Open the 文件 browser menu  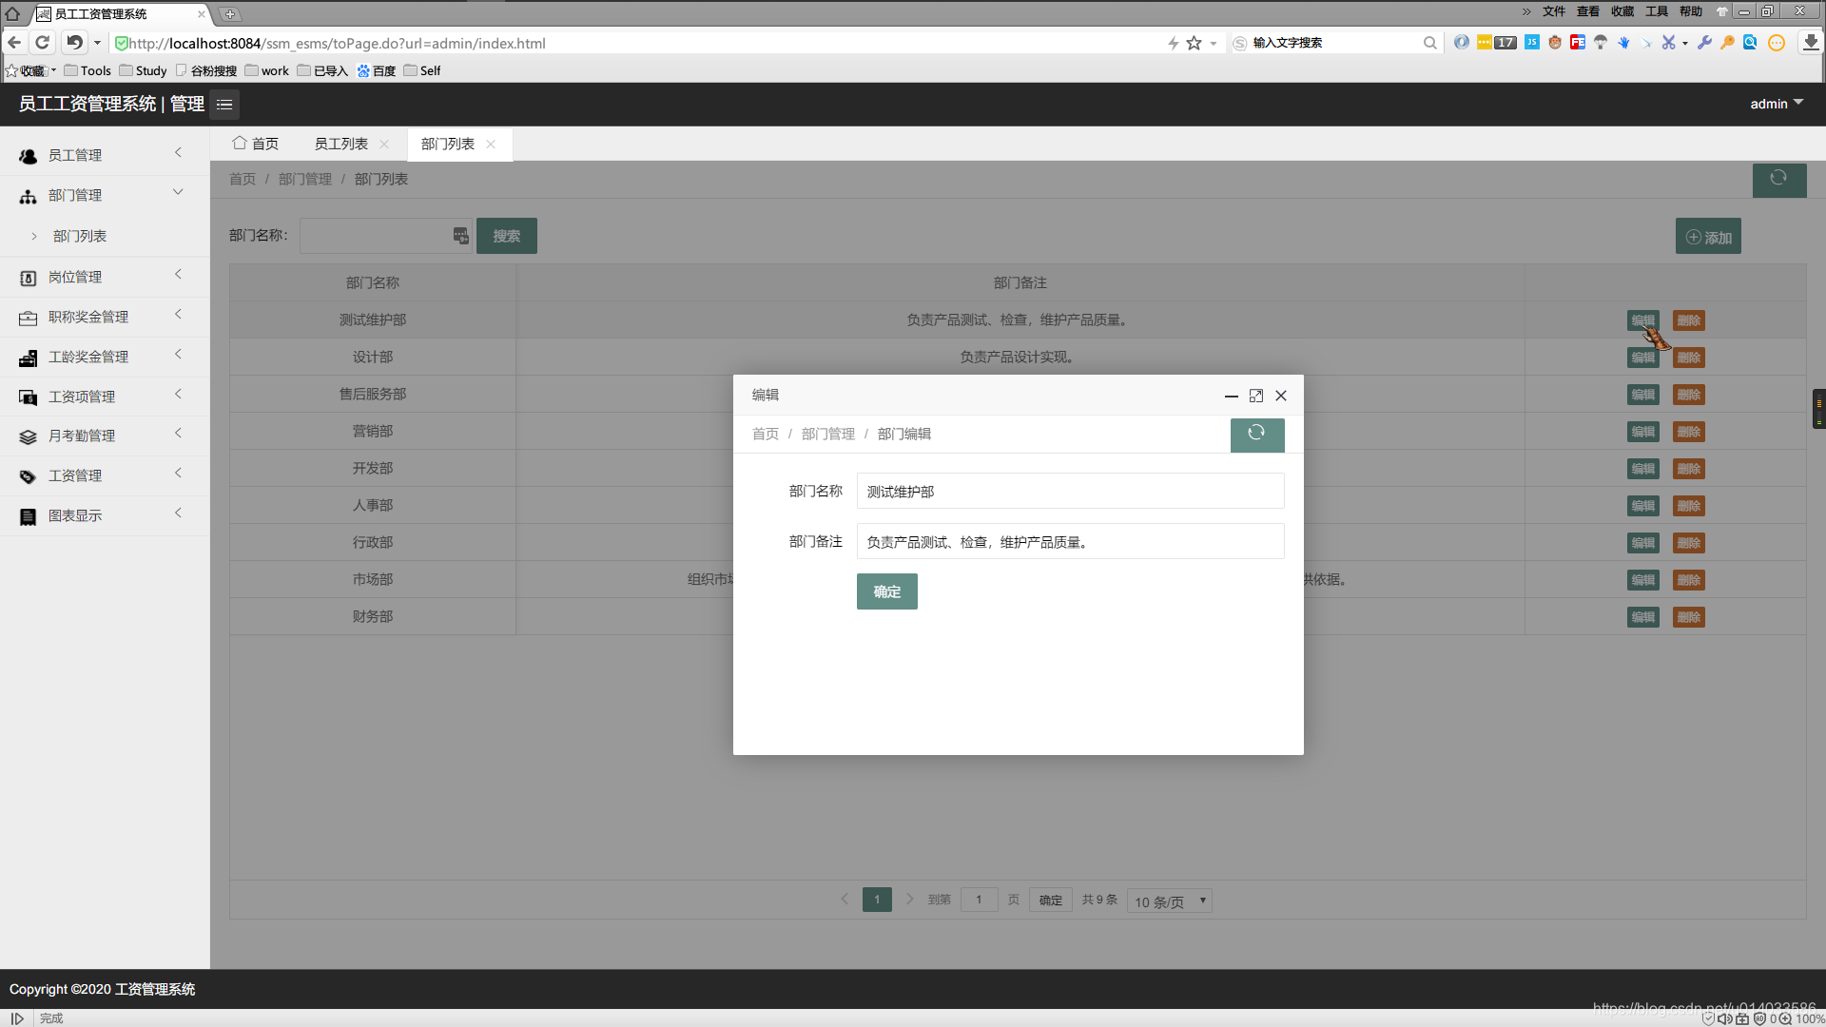coord(1554,11)
